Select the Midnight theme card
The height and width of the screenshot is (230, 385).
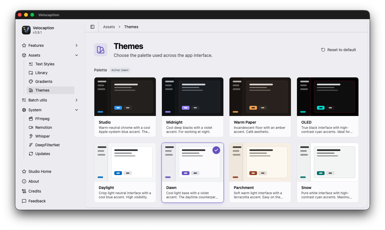pyautogui.click(x=192, y=107)
